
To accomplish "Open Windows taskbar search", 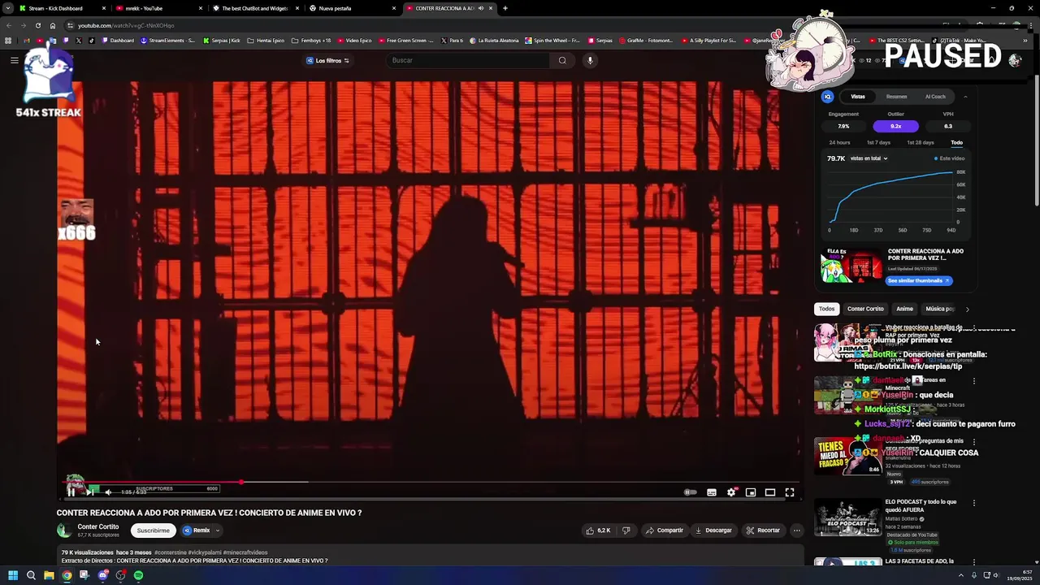I will 31,575.
